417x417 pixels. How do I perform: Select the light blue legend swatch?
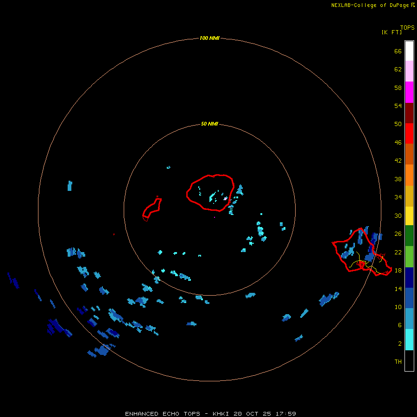coord(409,319)
